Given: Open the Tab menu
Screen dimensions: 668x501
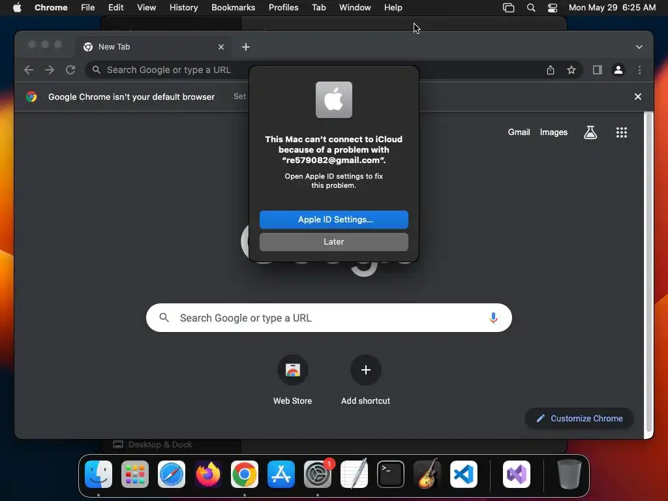Looking at the screenshot, I should coord(318,7).
